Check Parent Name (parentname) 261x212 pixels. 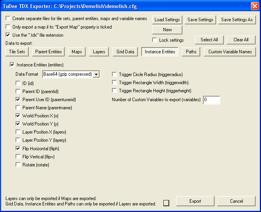pyautogui.click(x=18, y=107)
